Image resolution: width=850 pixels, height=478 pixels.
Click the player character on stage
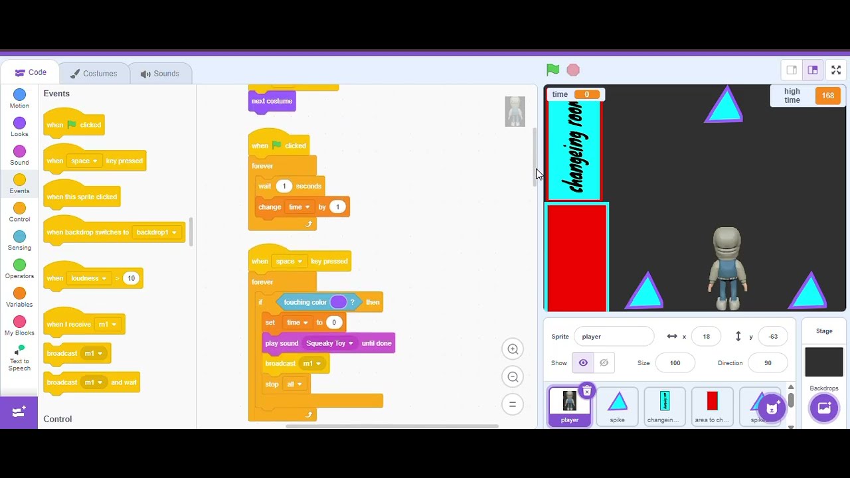pyautogui.click(x=727, y=268)
